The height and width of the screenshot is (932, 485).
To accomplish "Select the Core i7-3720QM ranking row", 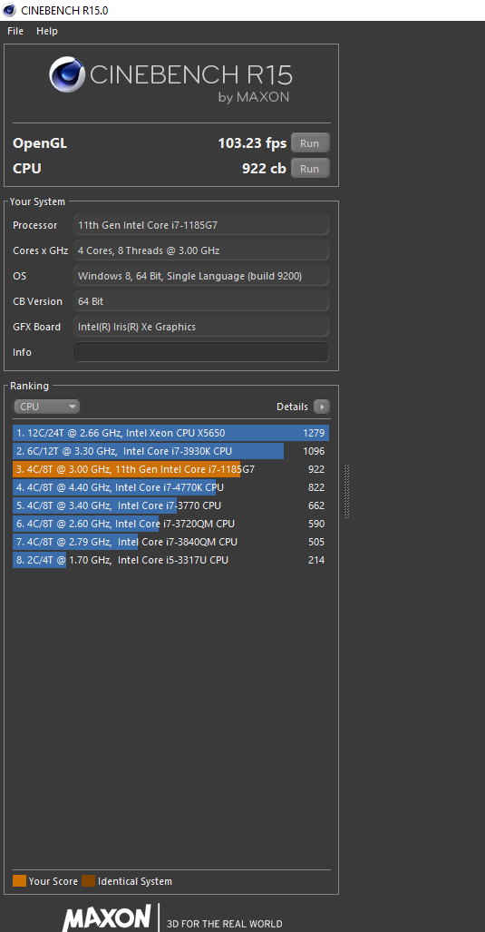I will pos(171,524).
